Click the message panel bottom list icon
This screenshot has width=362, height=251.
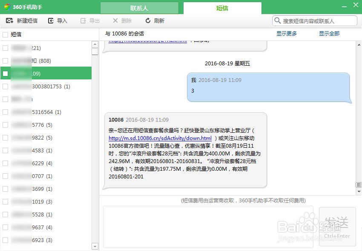359,184
